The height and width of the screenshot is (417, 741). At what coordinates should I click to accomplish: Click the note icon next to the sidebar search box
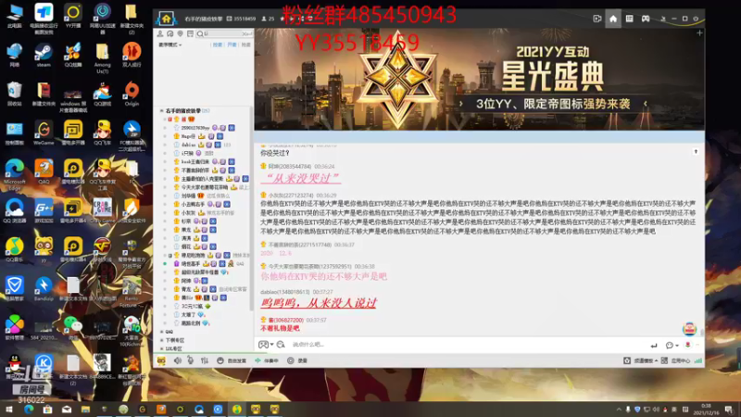pyautogui.click(x=190, y=34)
